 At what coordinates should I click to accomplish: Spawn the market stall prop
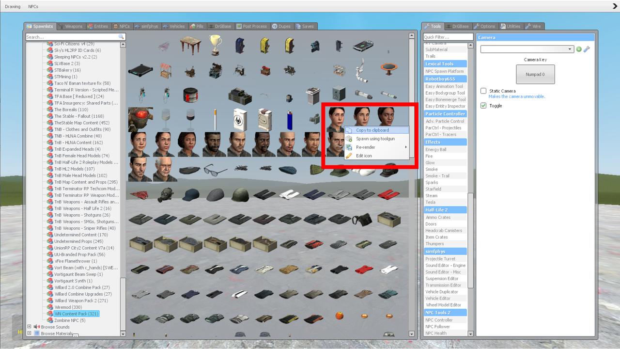(166, 71)
